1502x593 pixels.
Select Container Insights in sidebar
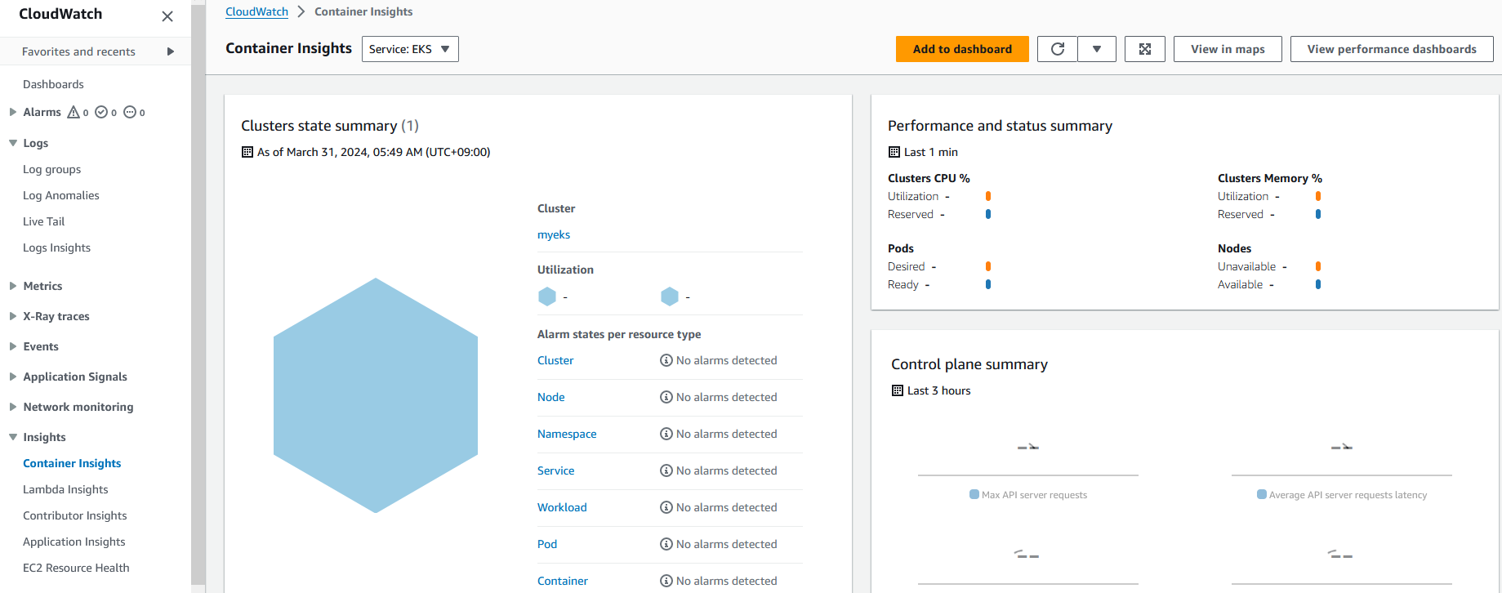[x=72, y=463]
